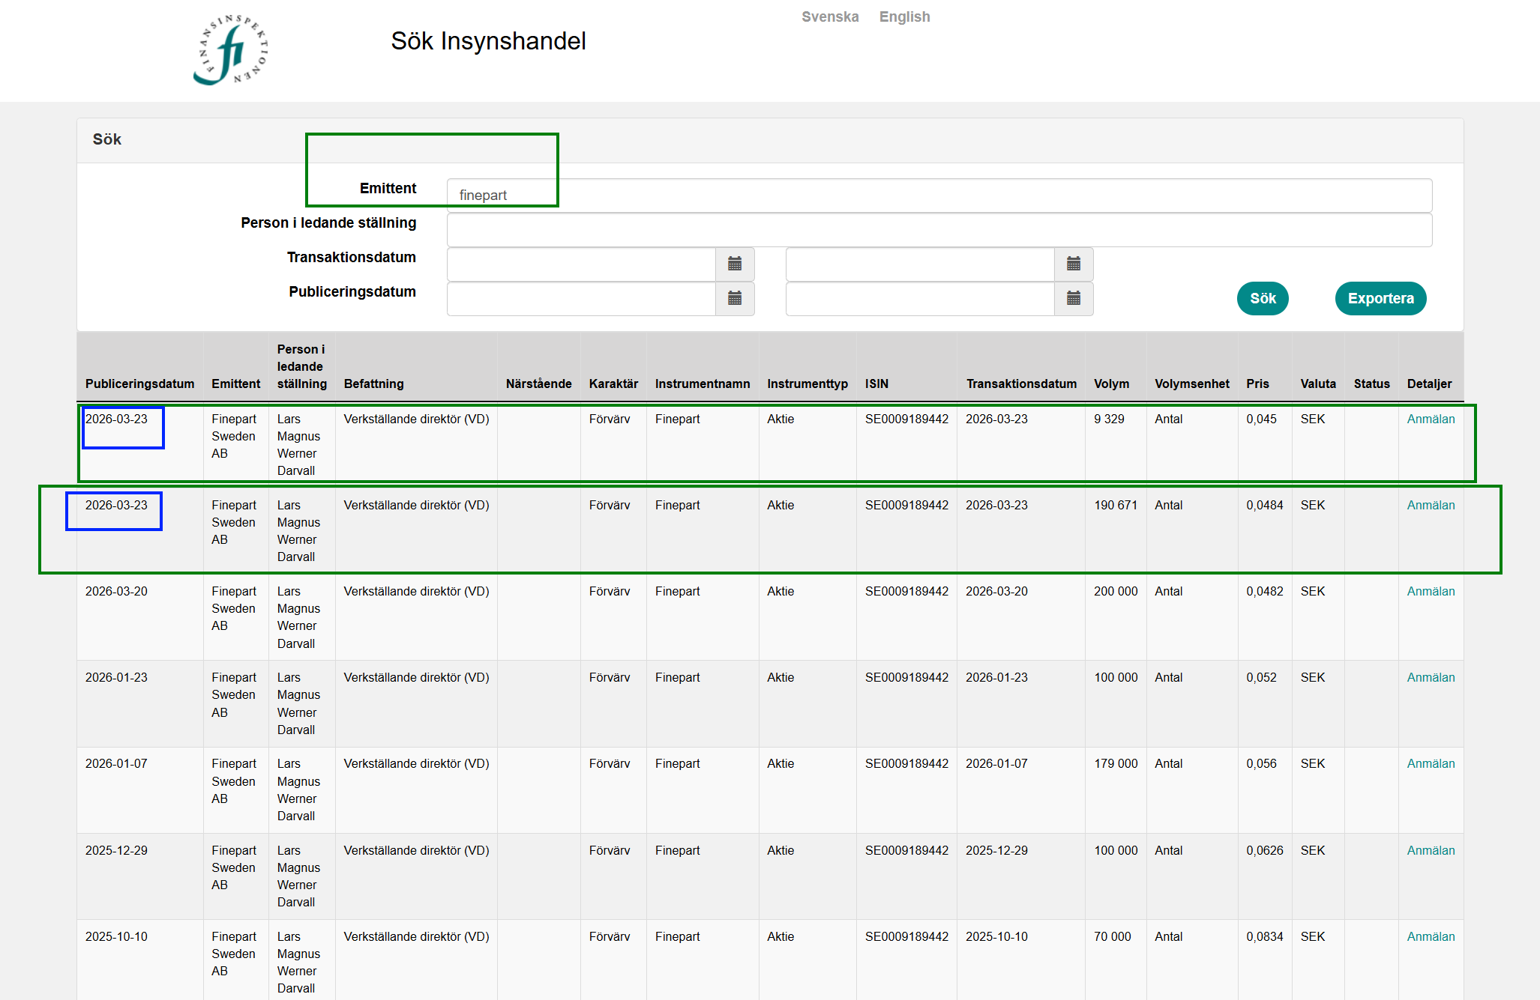Click the Person i ledande ställning field
The width and height of the screenshot is (1540, 1000).
939,230
